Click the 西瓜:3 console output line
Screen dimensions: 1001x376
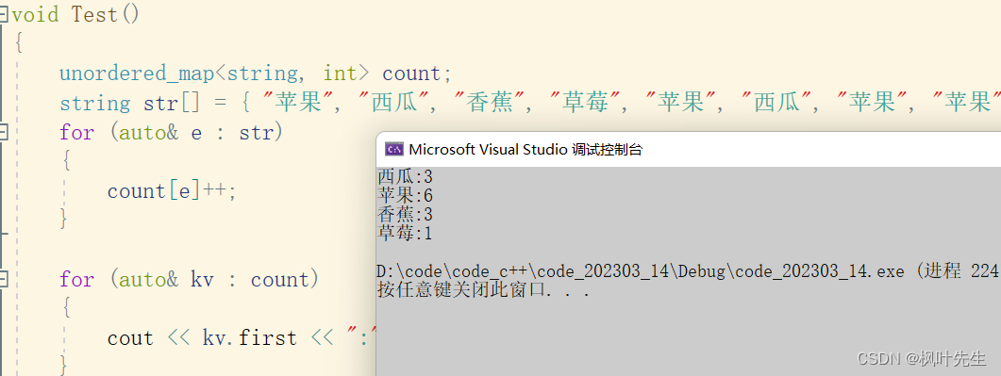point(405,176)
